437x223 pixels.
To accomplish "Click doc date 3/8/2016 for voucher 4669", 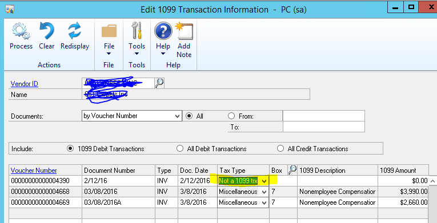I will (x=198, y=202).
